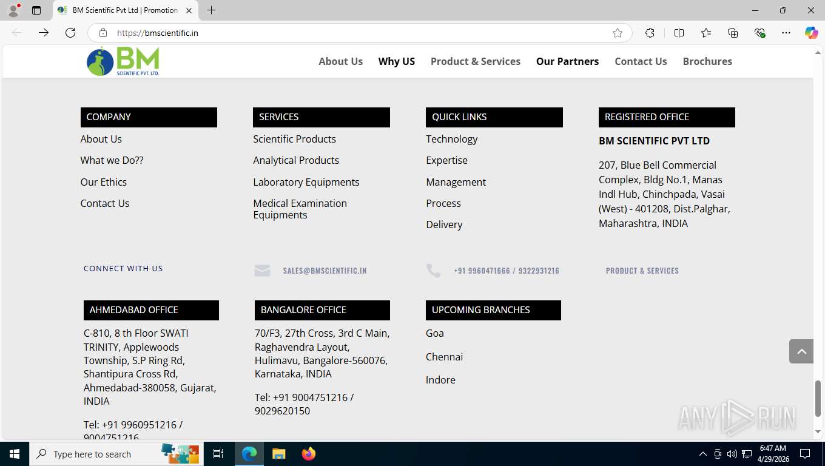Open Contact Us nav menu
The image size is (825, 466).
pos(641,61)
